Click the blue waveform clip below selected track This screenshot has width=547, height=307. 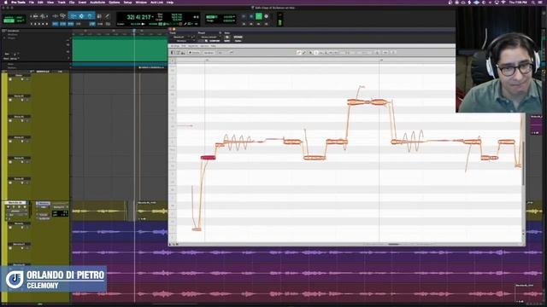pyautogui.click(x=120, y=232)
